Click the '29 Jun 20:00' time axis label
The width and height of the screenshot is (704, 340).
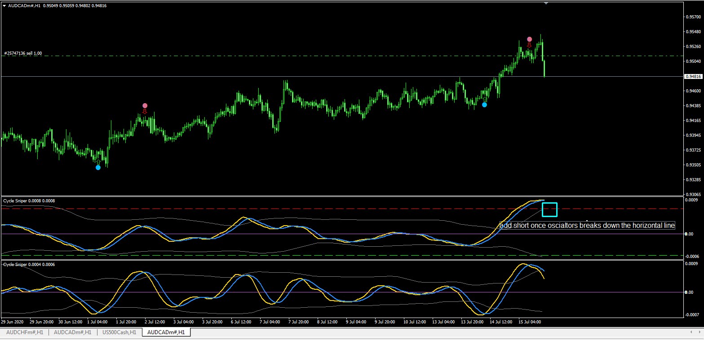click(x=42, y=322)
